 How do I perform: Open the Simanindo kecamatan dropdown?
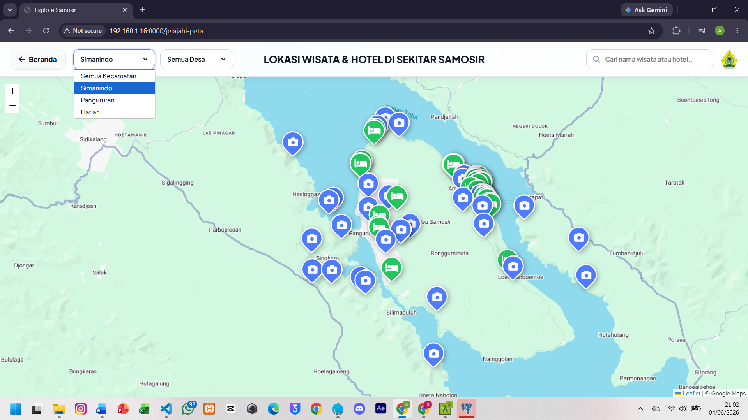114,59
